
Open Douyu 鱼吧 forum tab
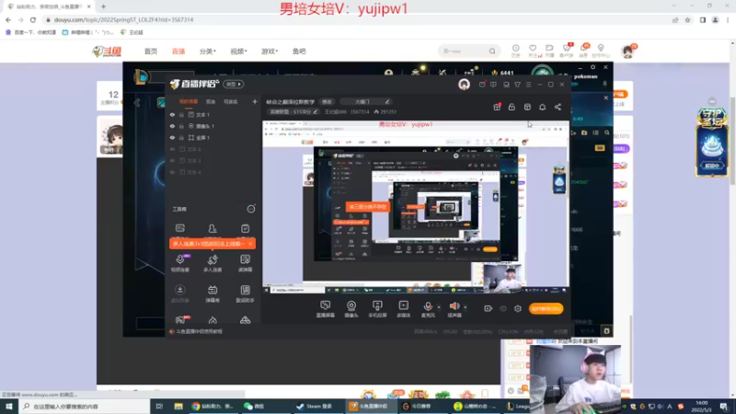(299, 52)
